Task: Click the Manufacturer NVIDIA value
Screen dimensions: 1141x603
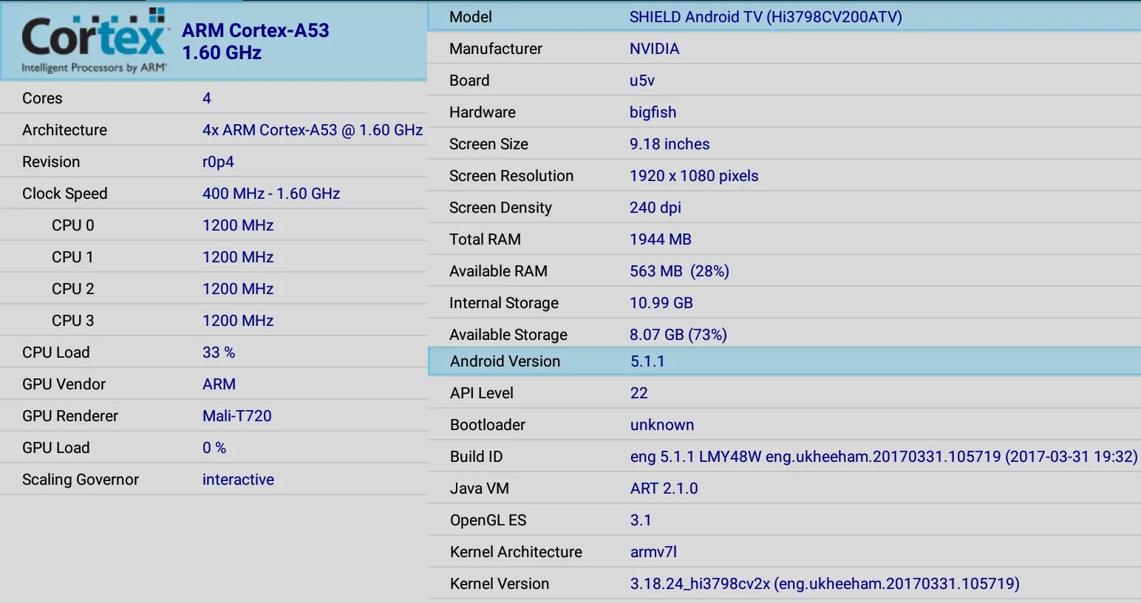Action: coord(654,49)
